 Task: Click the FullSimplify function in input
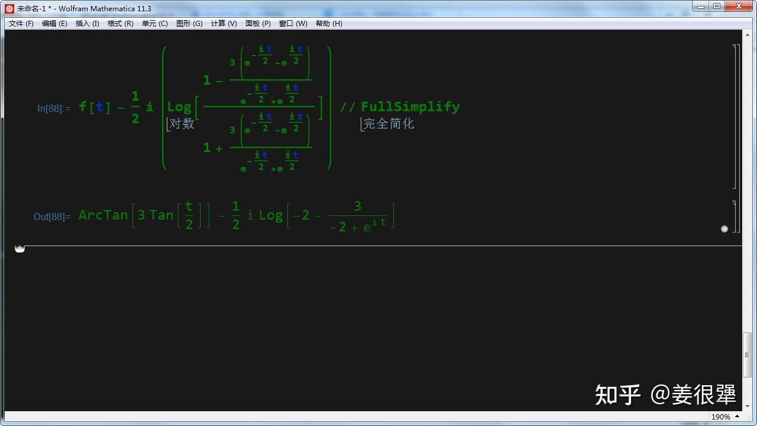(410, 106)
